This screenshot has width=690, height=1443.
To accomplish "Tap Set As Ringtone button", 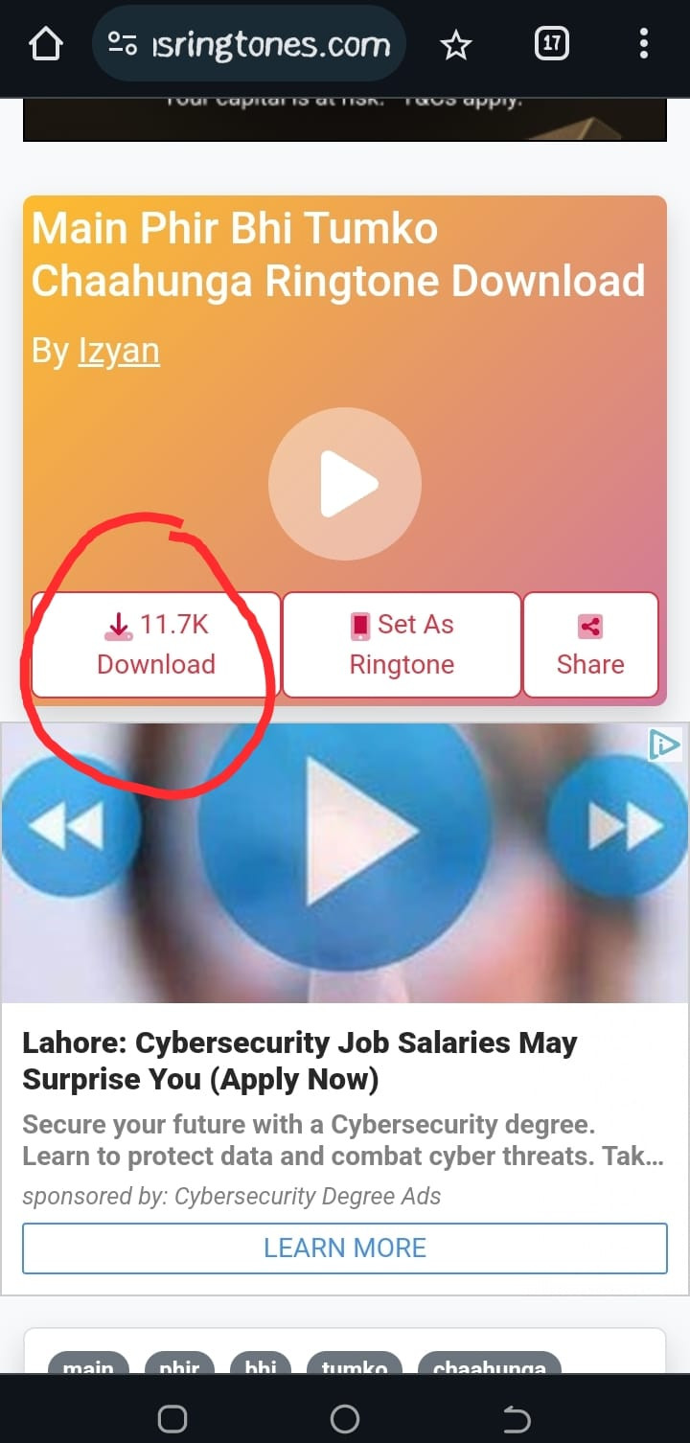I will pos(402,645).
